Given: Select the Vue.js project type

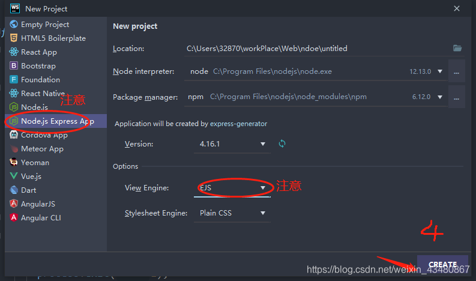Looking at the screenshot, I should (x=56, y=176).
